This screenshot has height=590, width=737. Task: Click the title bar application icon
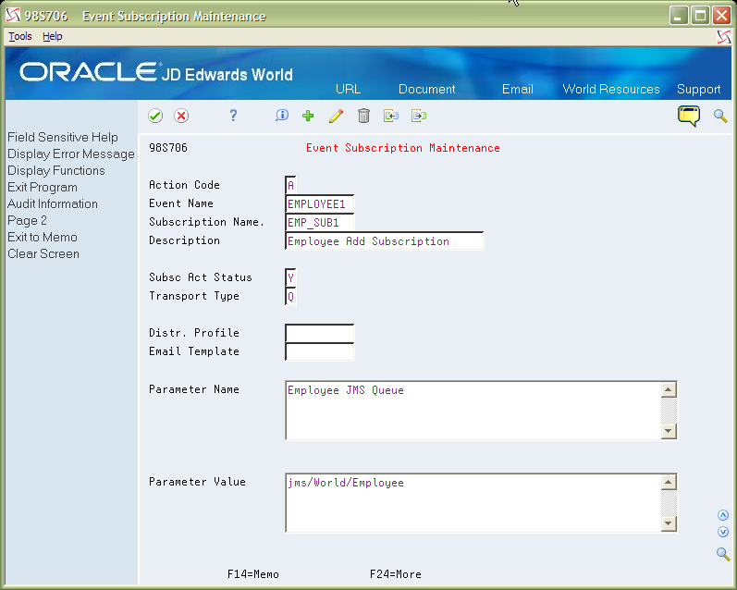click(13, 16)
